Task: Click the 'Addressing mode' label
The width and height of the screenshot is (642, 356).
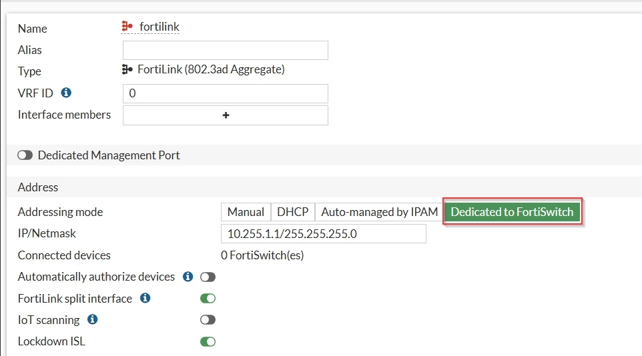Action: click(60, 212)
